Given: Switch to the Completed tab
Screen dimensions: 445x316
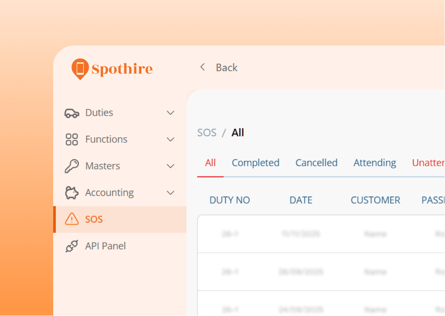Looking at the screenshot, I should pyautogui.click(x=255, y=163).
